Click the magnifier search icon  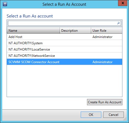(x=118, y=23)
